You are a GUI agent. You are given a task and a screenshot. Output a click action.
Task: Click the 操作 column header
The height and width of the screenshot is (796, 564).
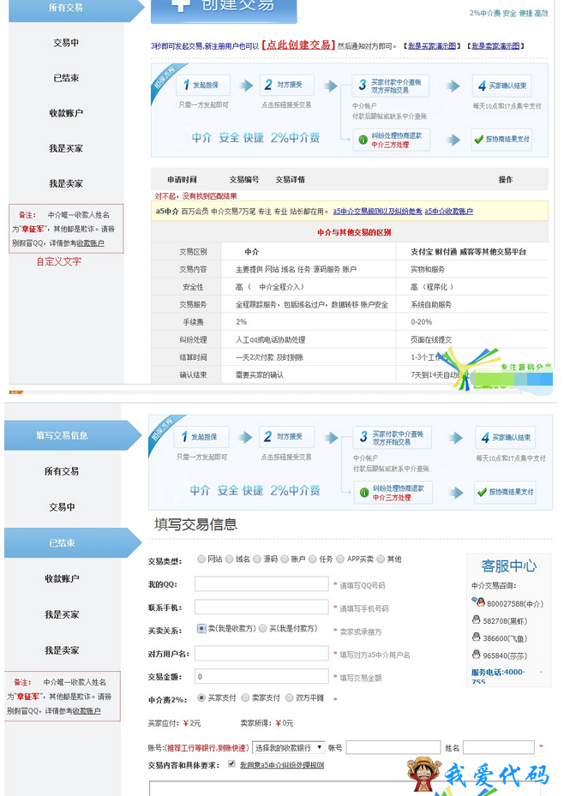505,179
